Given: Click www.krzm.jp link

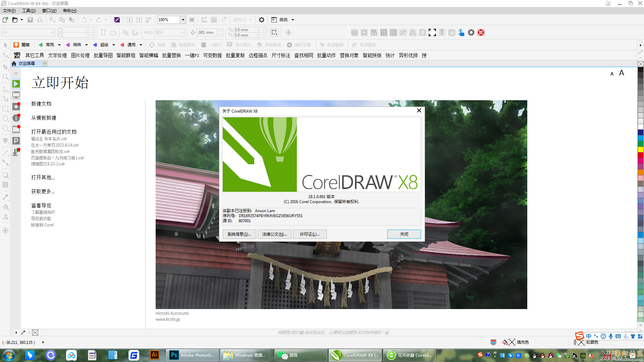Looking at the screenshot, I should coord(168,319).
